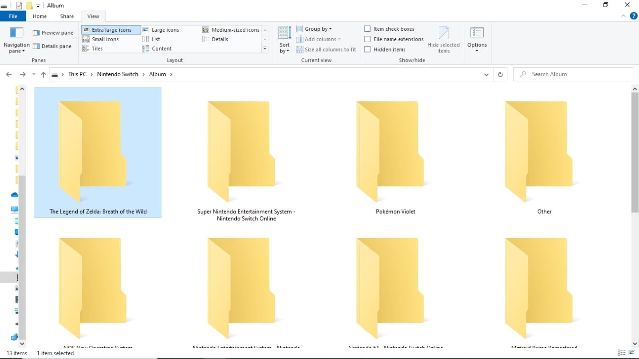This screenshot has height=359, width=639.
Task: Switch to the Home ribbon tab
Action: click(40, 16)
